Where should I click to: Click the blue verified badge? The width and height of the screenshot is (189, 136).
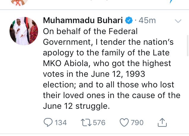point(128,21)
